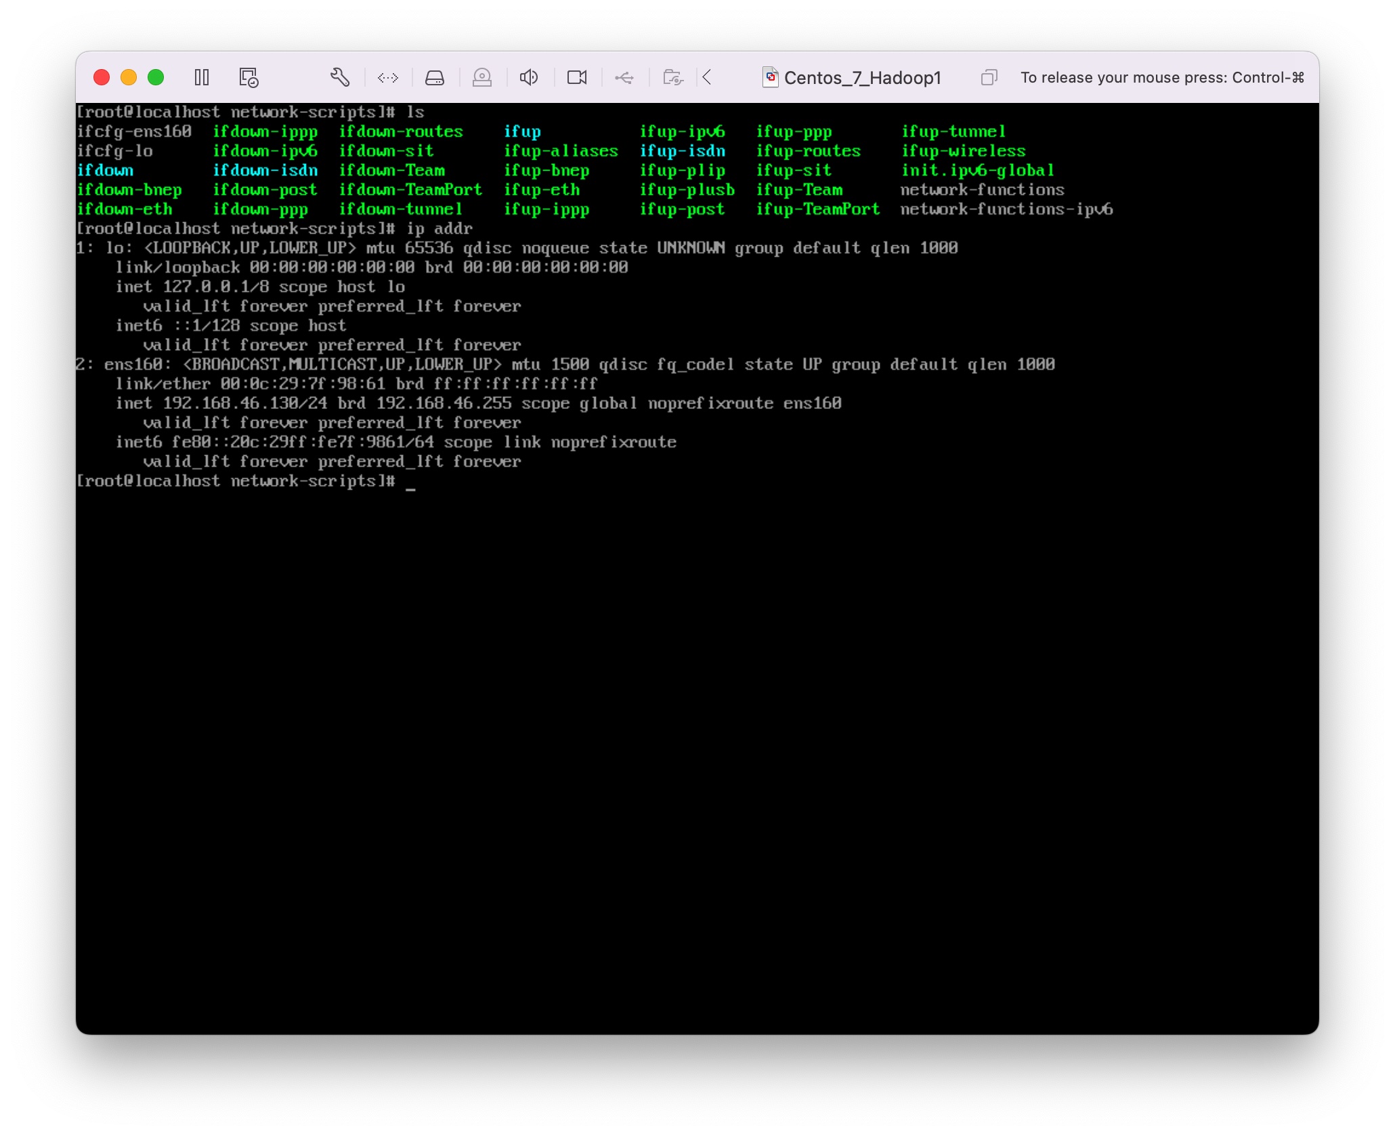Click the hard disk device icon

pos(435,78)
